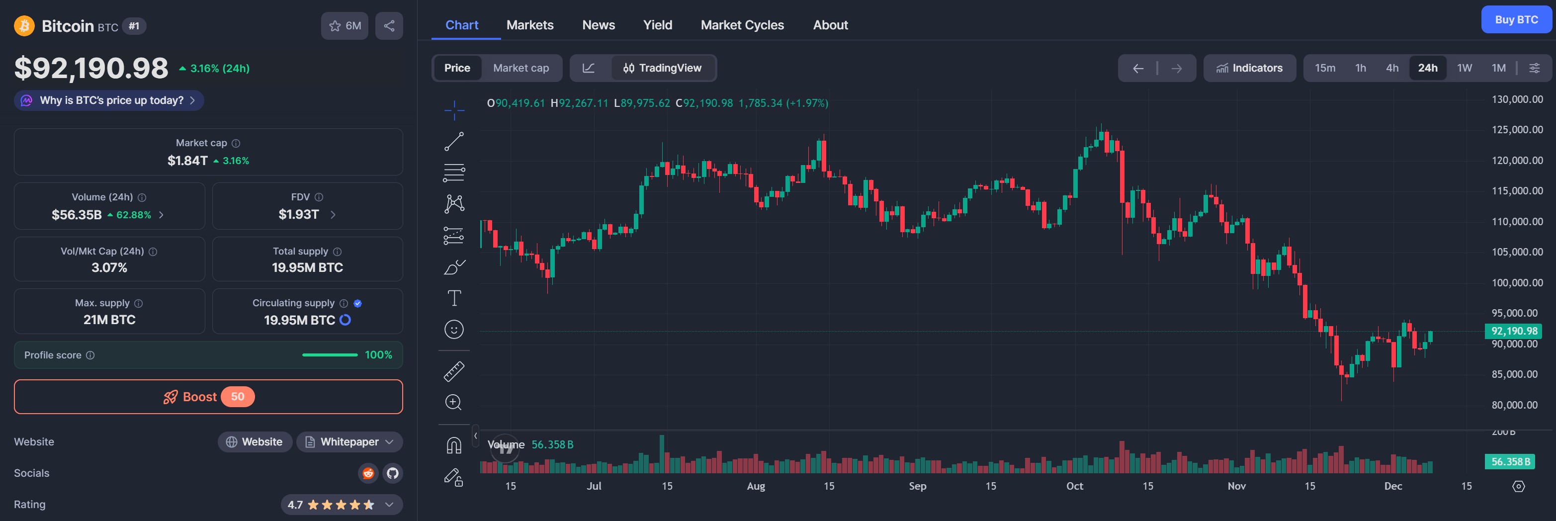
Task: Click the Buy BTC button
Action: (x=1516, y=20)
